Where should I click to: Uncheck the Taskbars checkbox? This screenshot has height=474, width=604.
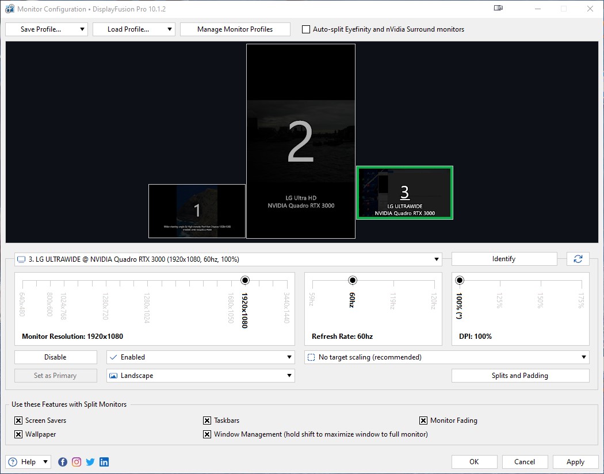pos(207,421)
